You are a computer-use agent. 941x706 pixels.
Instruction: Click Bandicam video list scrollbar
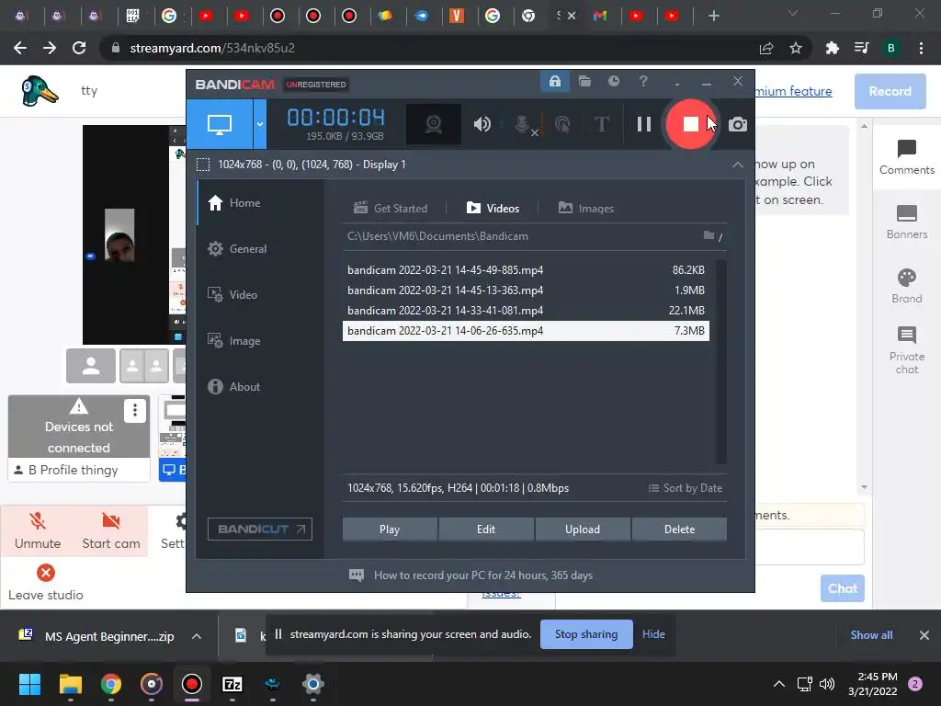pyautogui.click(x=721, y=361)
